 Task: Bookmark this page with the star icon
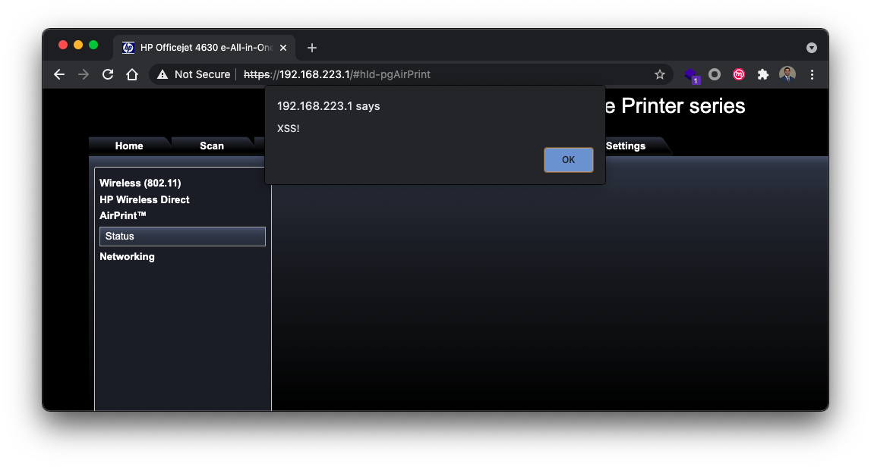click(x=659, y=74)
